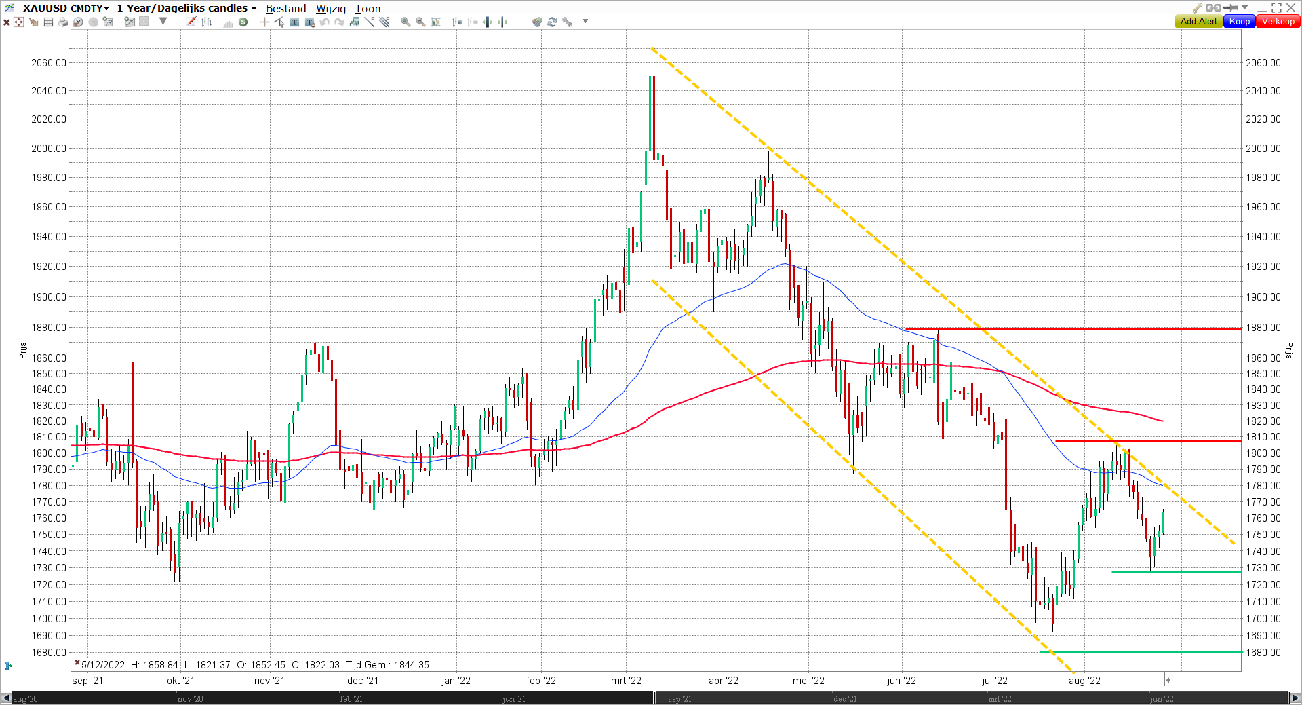Click the compress time axis icon

502,22
